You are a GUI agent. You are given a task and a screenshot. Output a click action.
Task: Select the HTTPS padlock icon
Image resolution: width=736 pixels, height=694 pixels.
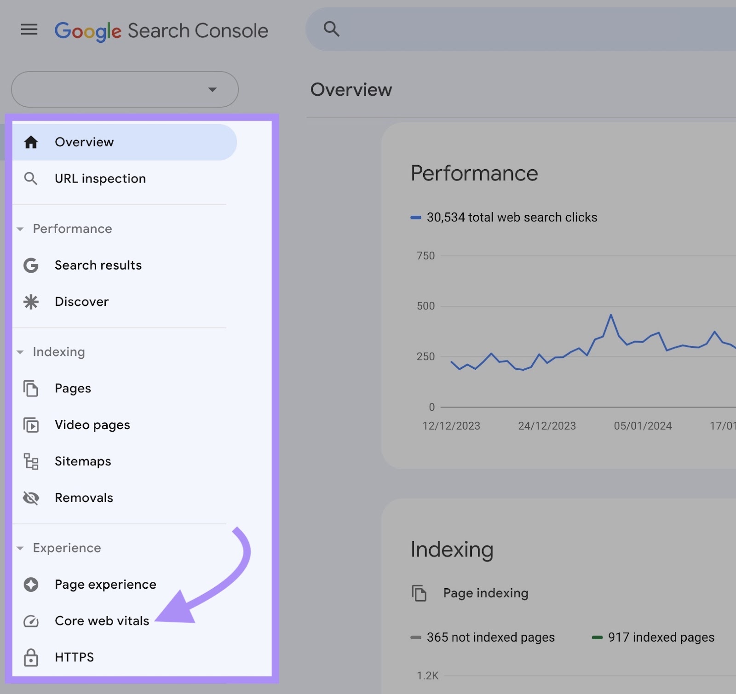coord(30,657)
